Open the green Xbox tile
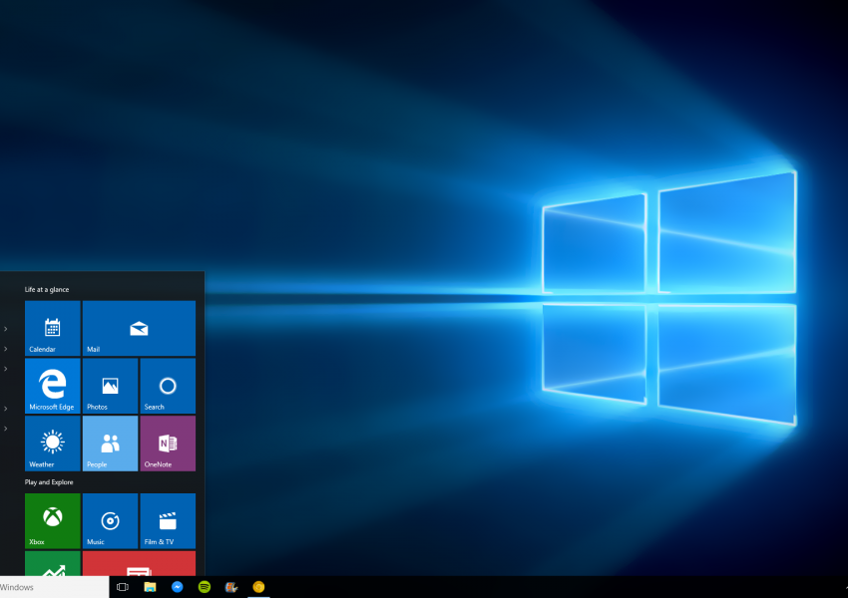 click(52, 520)
